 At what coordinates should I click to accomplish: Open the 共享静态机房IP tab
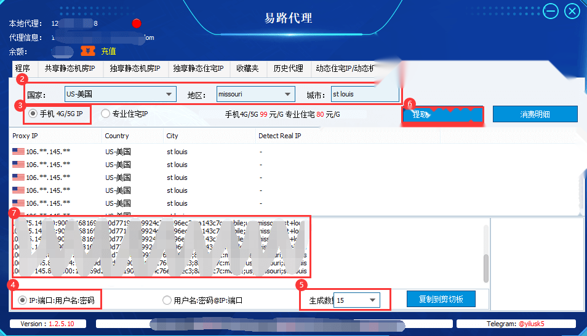pos(70,68)
